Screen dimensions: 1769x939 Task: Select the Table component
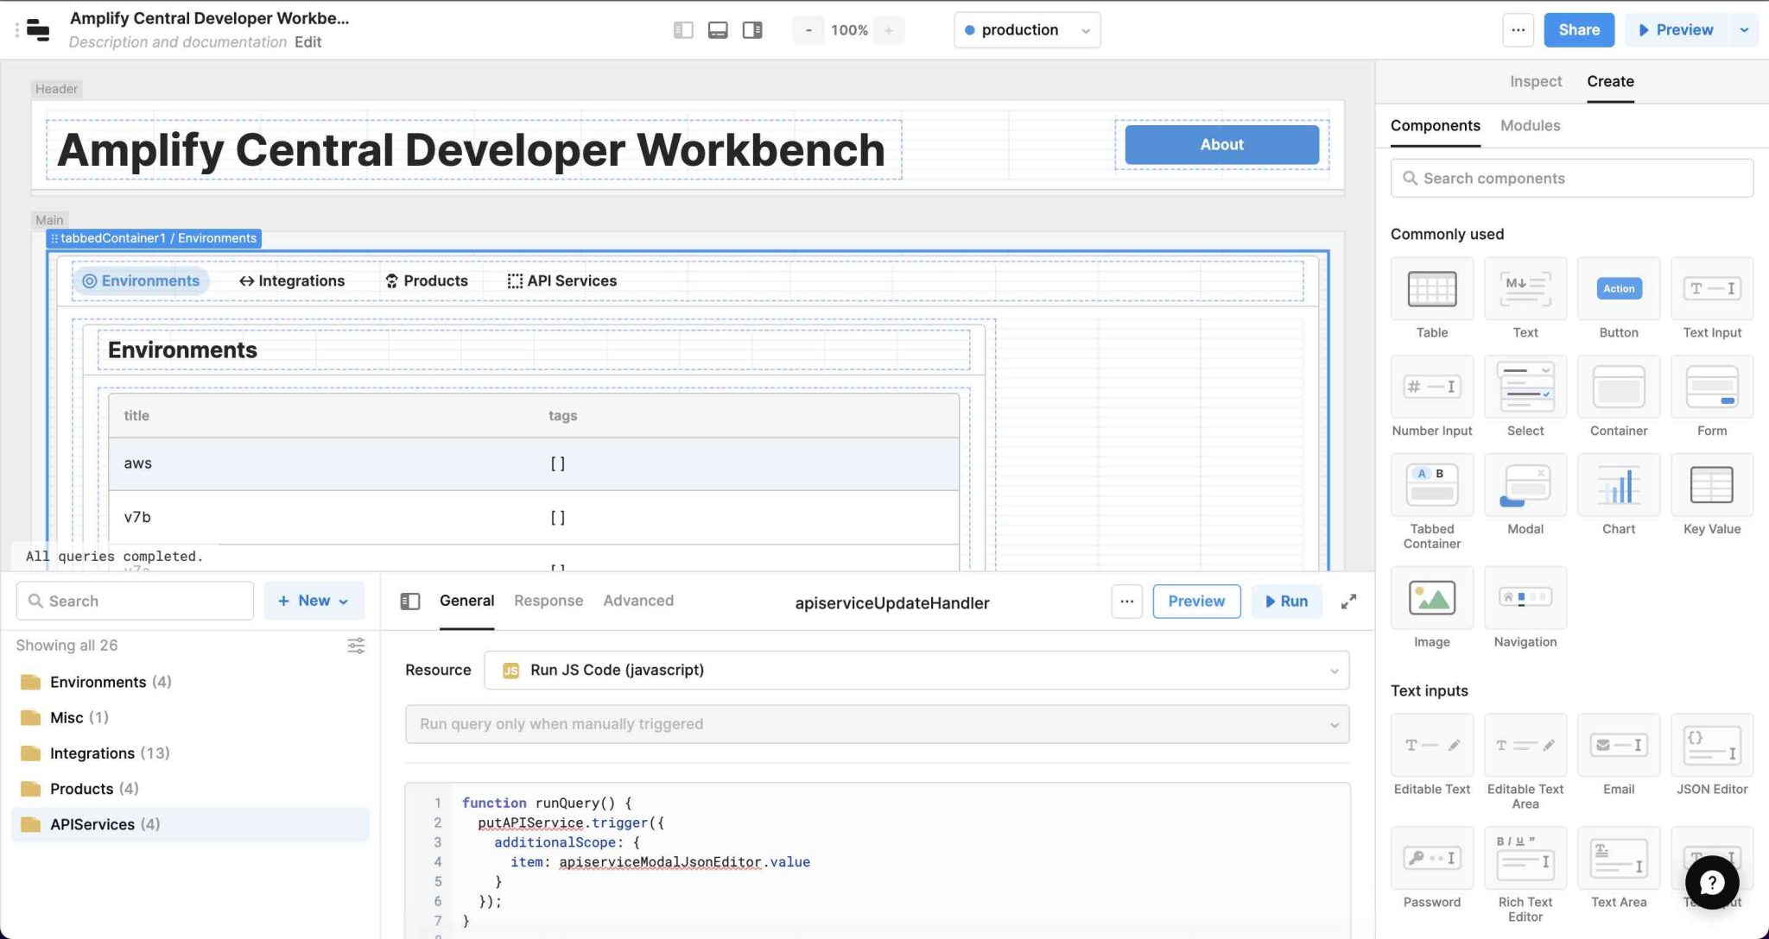1431,288
